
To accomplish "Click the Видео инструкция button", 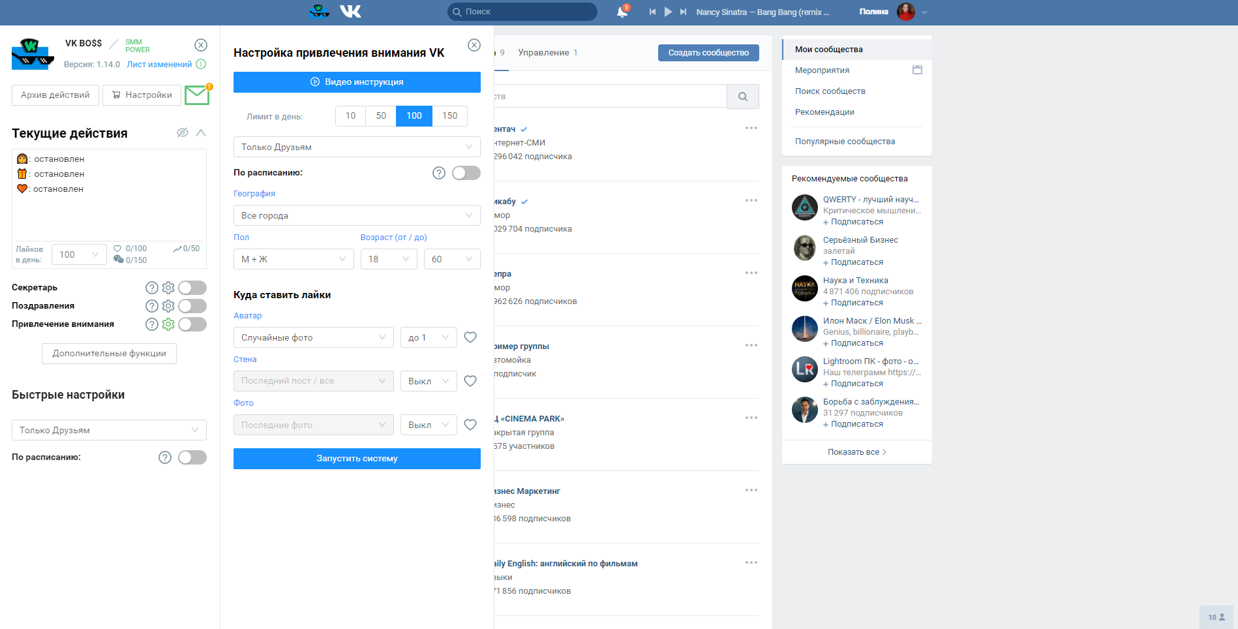I will (x=357, y=82).
